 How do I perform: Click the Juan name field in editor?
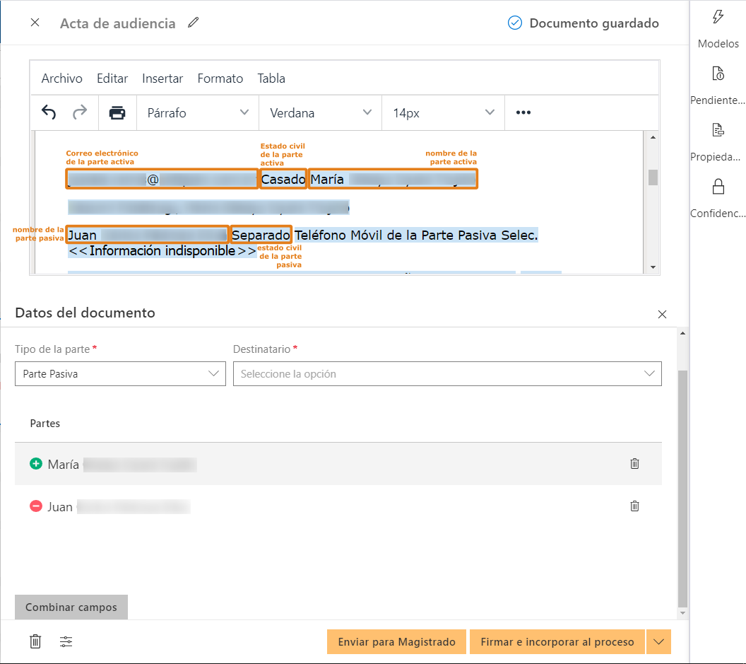click(x=148, y=235)
